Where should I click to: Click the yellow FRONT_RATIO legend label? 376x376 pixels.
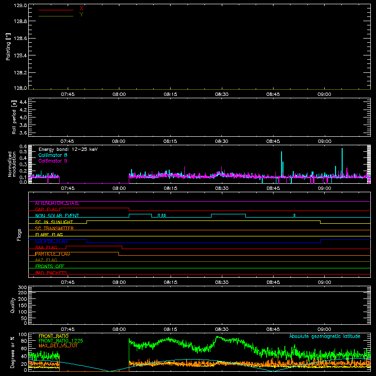click(x=53, y=336)
